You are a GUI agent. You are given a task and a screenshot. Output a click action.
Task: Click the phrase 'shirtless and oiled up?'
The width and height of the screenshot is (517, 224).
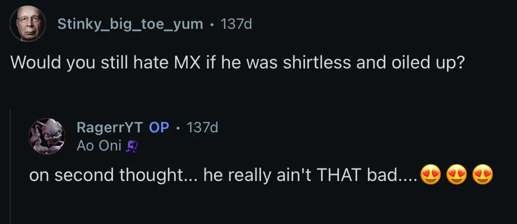click(x=374, y=64)
